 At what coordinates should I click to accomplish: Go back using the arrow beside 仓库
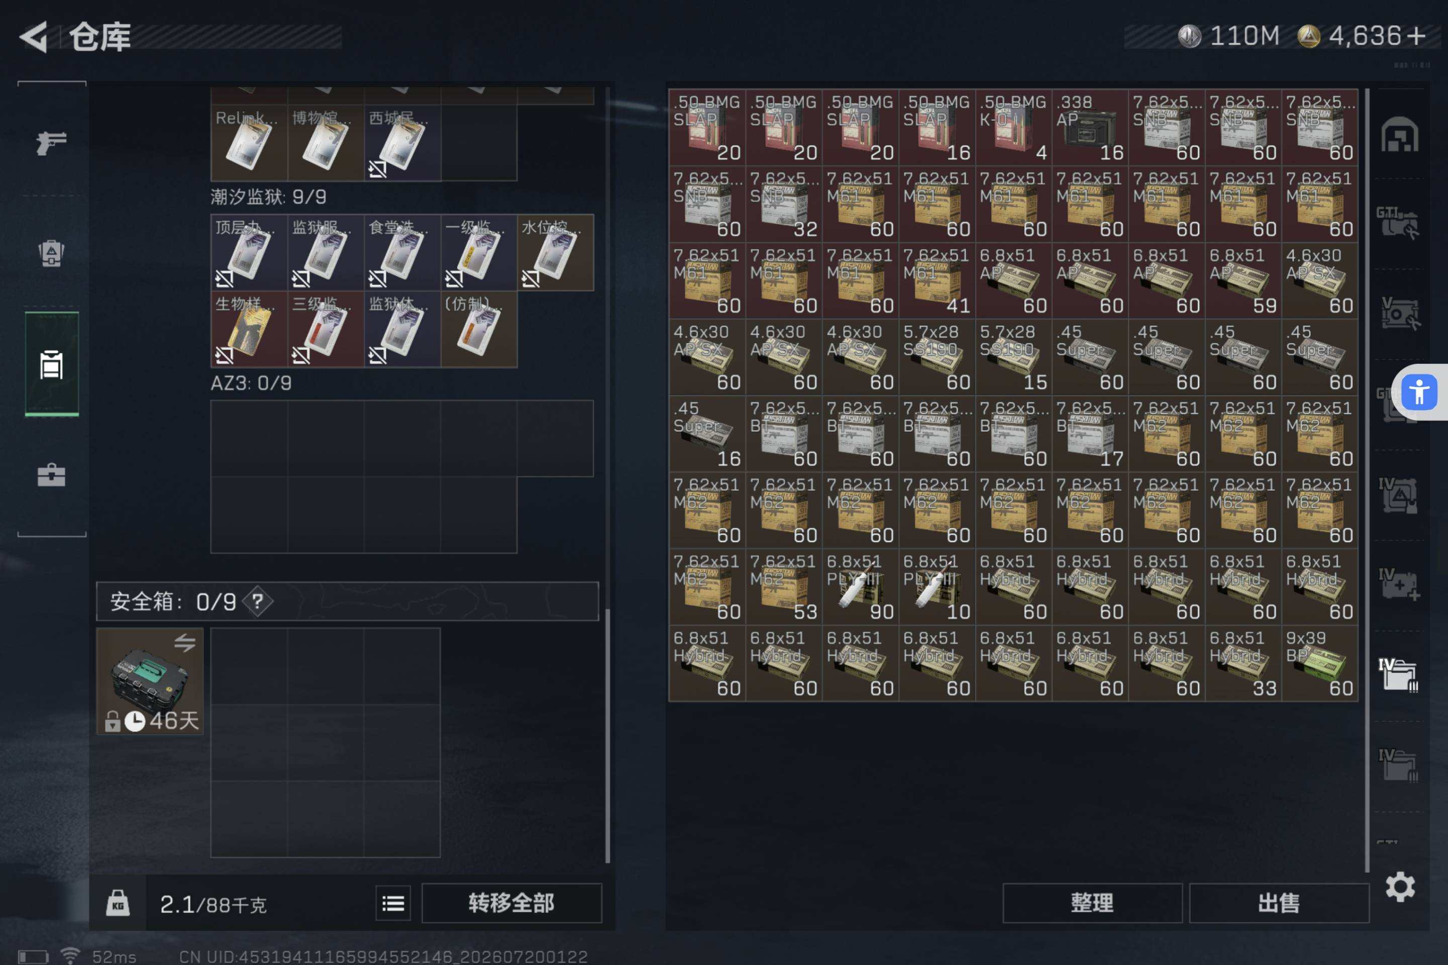pyautogui.click(x=34, y=37)
